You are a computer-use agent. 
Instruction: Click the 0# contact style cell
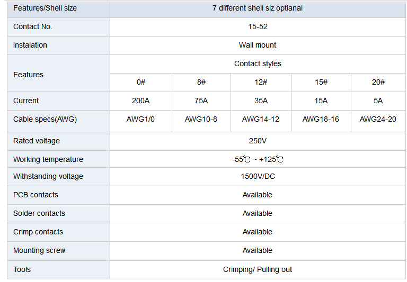(x=141, y=83)
